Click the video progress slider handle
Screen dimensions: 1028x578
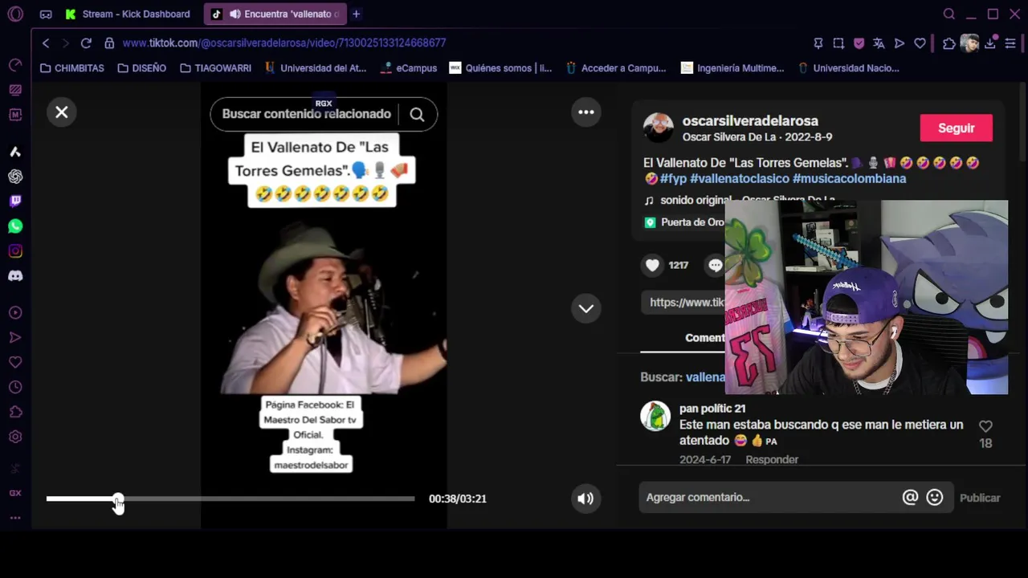[118, 499]
